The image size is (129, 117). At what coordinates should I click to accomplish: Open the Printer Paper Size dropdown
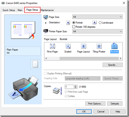[x=97, y=31]
